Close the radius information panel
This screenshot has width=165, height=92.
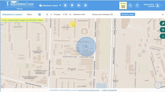point(163,15)
